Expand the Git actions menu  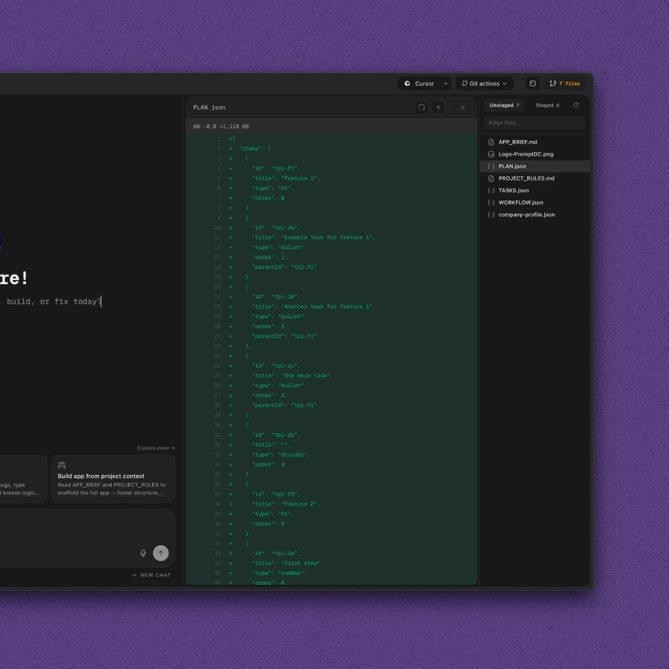tap(484, 84)
